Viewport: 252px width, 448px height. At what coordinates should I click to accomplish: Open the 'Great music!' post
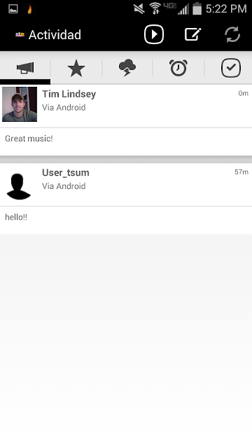(x=29, y=139)
